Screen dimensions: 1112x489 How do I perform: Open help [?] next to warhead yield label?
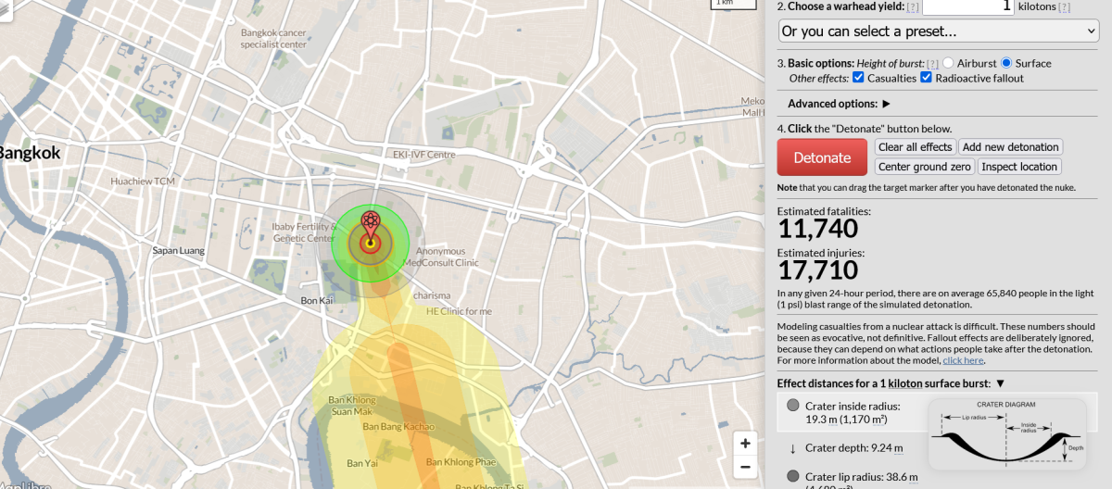click(x=913, y=6)
